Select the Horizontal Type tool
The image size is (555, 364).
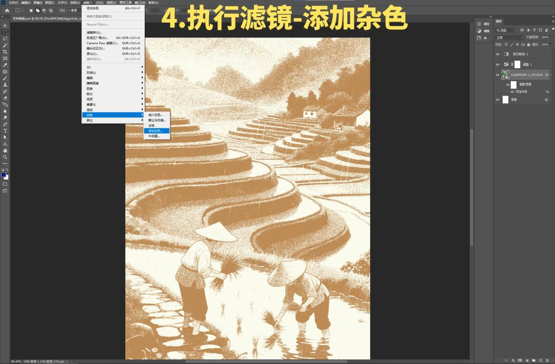point(5,131)
